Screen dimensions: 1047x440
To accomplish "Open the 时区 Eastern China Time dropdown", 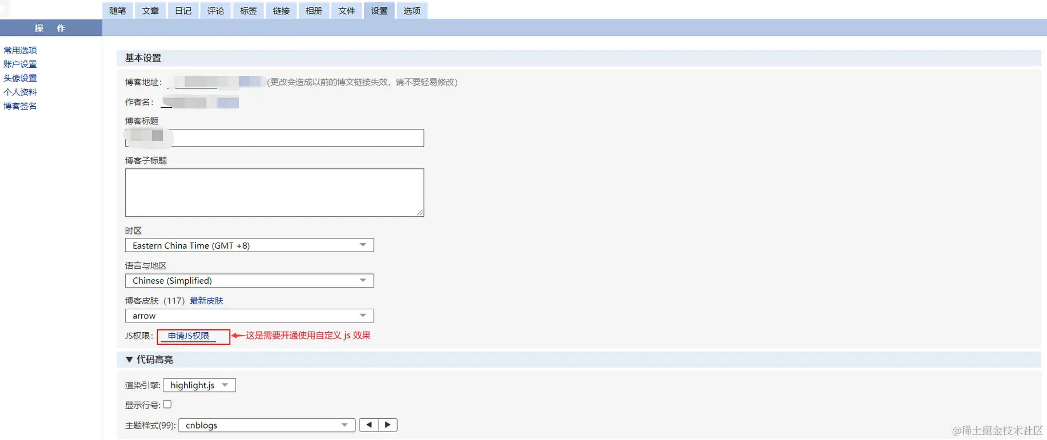I will tap(249, 245).
